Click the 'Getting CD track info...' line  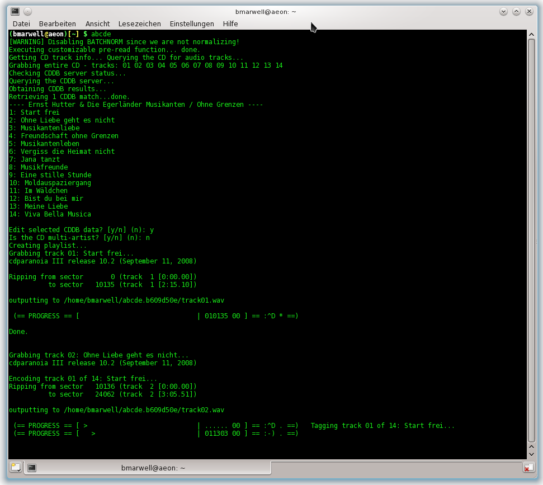pyautogui.click(x=126, y=58)
